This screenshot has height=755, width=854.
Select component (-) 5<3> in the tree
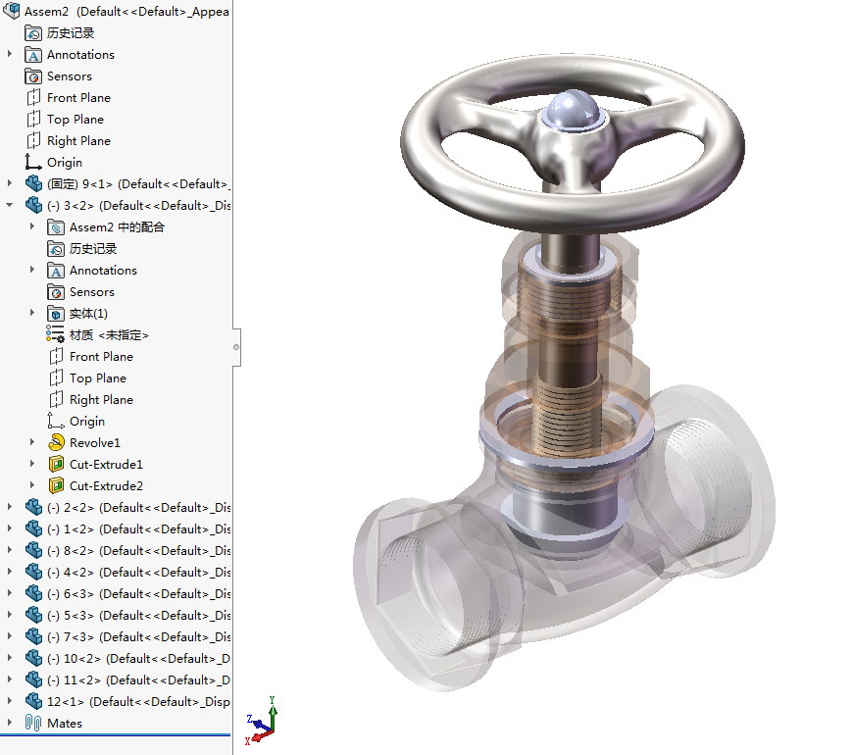click(139, 616)
